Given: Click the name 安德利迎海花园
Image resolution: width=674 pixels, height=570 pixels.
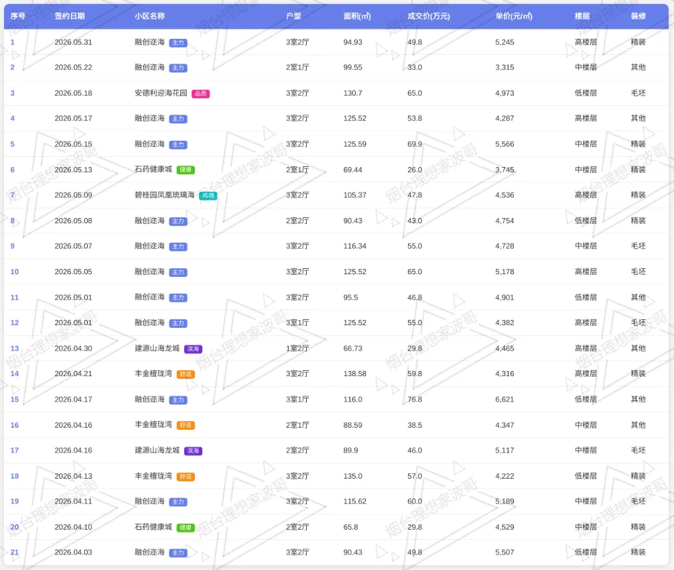Looking at the screenshot, I should [x=161, y=93].
